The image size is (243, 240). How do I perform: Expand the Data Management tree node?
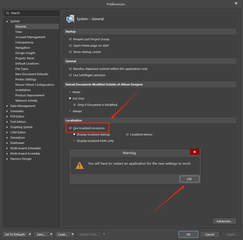point(7,106)
